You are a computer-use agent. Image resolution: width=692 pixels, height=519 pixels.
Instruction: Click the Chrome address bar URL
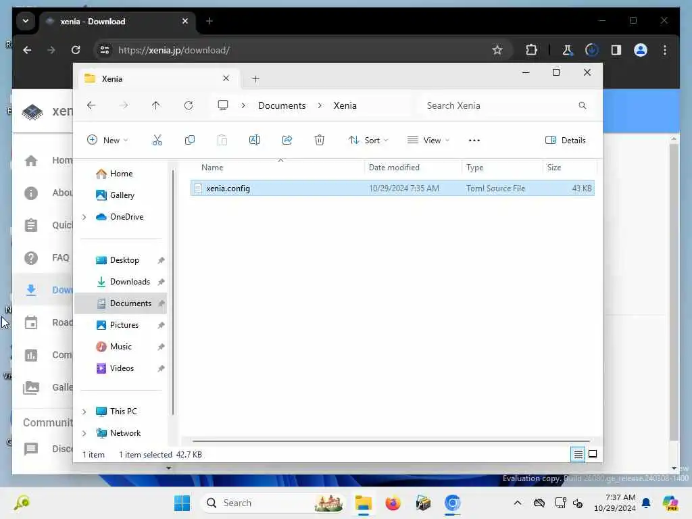click(174, 50)
